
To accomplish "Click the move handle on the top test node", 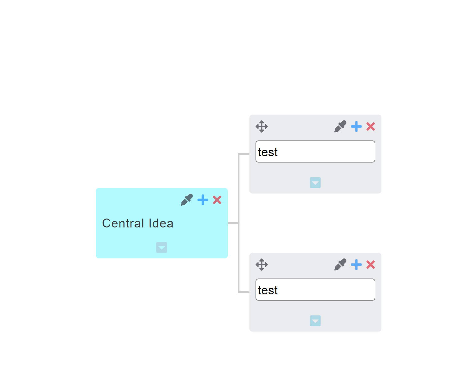I will [x=262, y=126].
